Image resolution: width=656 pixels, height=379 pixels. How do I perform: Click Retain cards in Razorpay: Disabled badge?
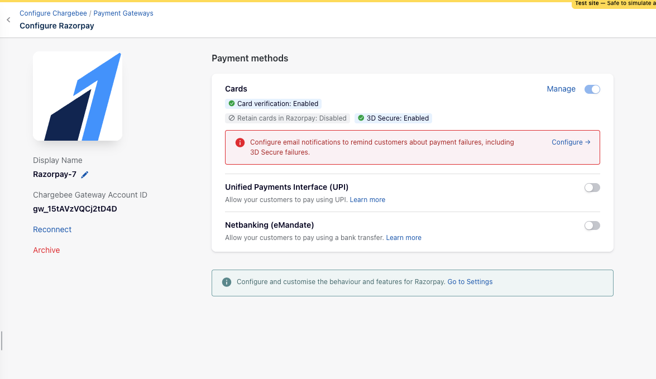[x=288, y=118]
